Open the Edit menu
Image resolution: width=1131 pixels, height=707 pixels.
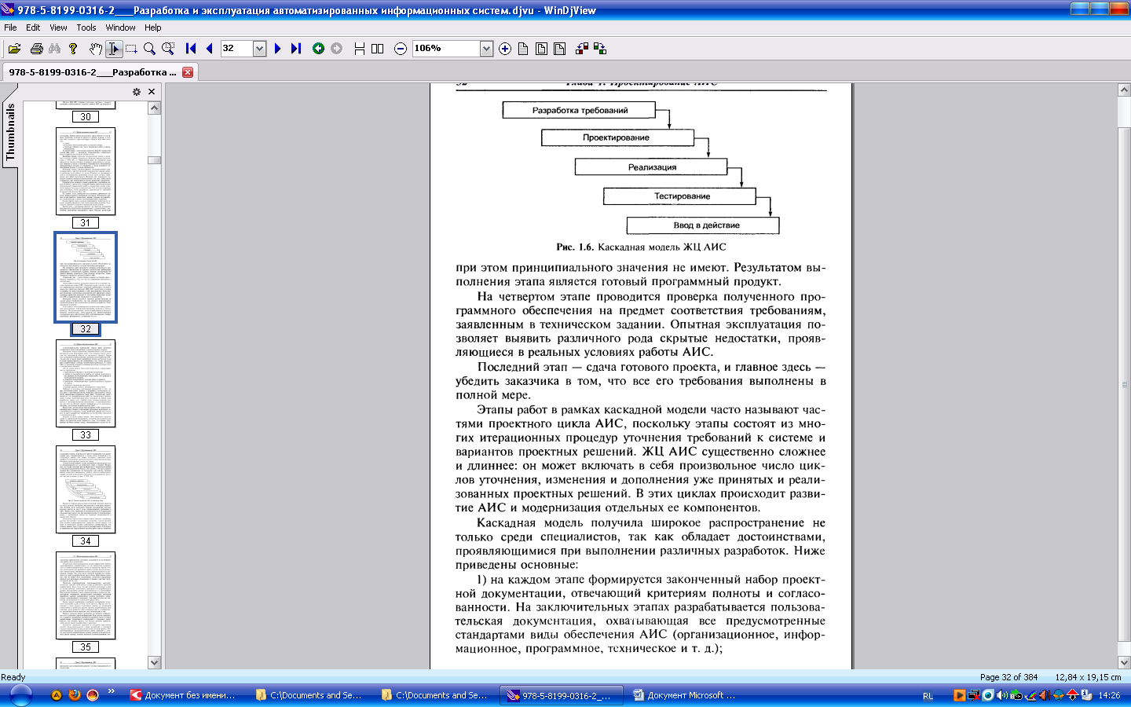click(x=33, y=27)
